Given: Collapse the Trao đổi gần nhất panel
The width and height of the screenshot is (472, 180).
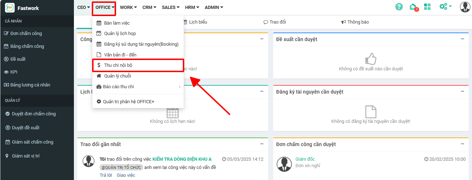Looking at the screenshot, I should (262, 144).
